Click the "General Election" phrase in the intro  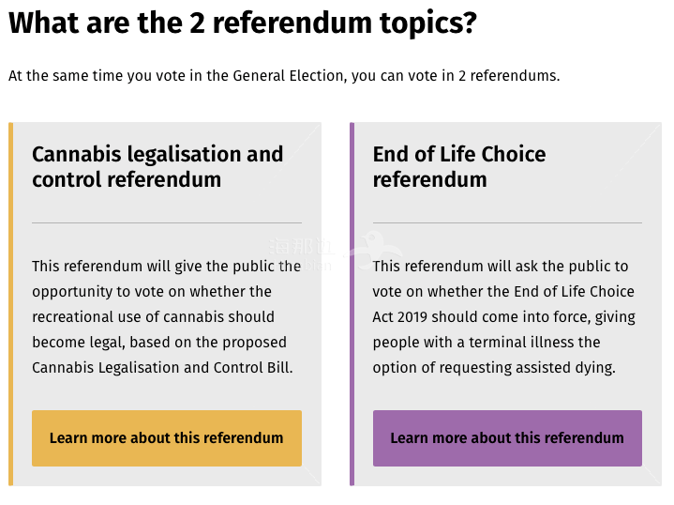coord(287,75)
